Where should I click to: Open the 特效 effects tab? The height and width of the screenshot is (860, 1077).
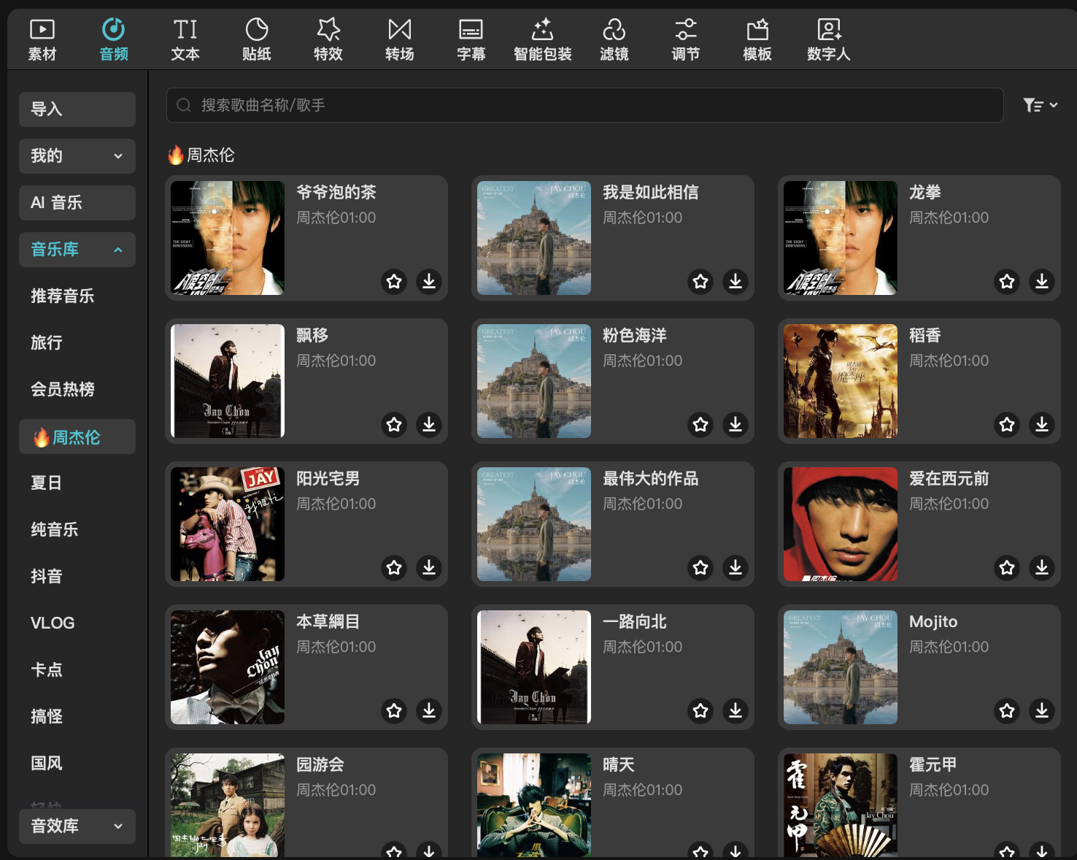click(x=328, y=39)
